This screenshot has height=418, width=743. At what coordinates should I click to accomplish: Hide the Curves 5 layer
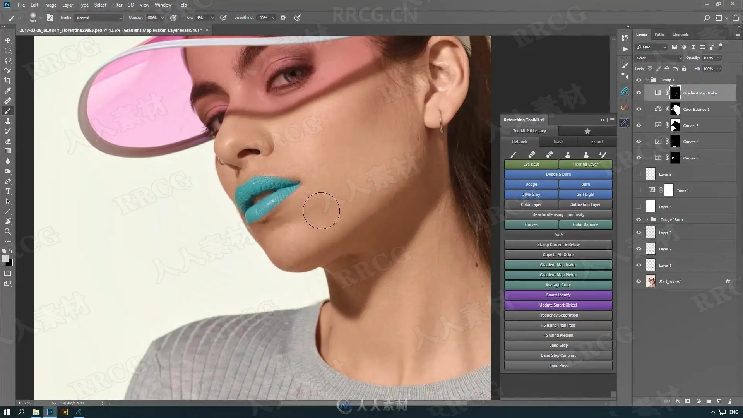(639, 125)
